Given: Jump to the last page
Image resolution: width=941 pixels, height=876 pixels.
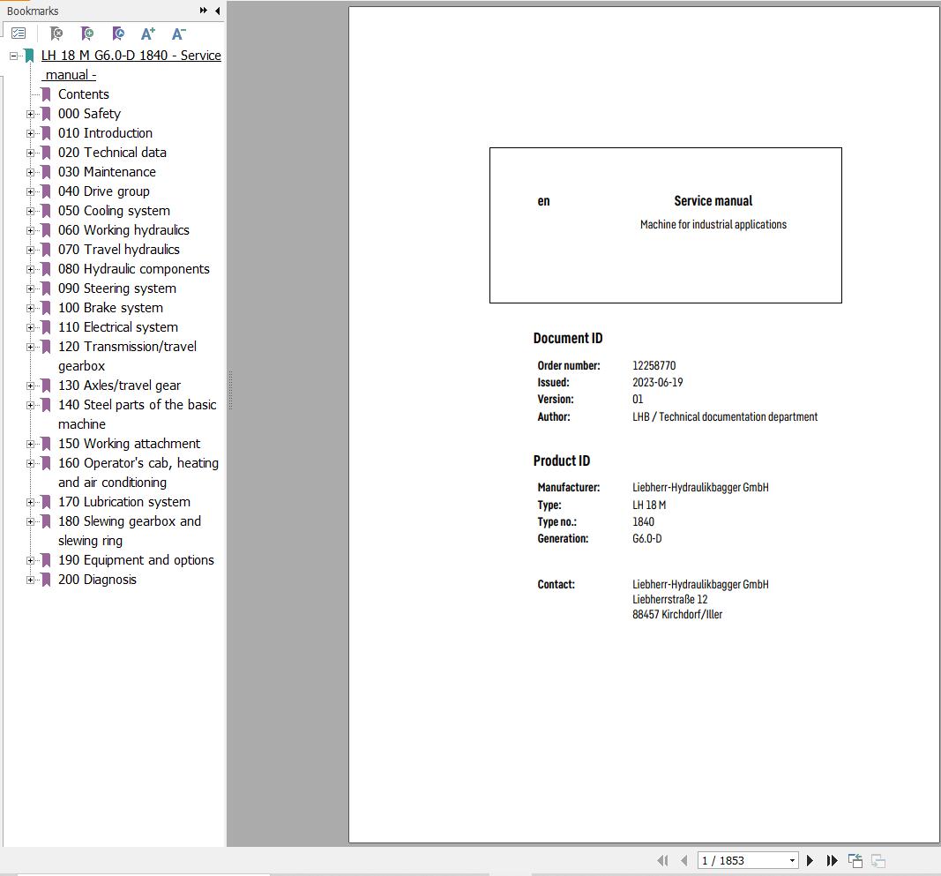Looking at the screenshot, I should point(832,860).
